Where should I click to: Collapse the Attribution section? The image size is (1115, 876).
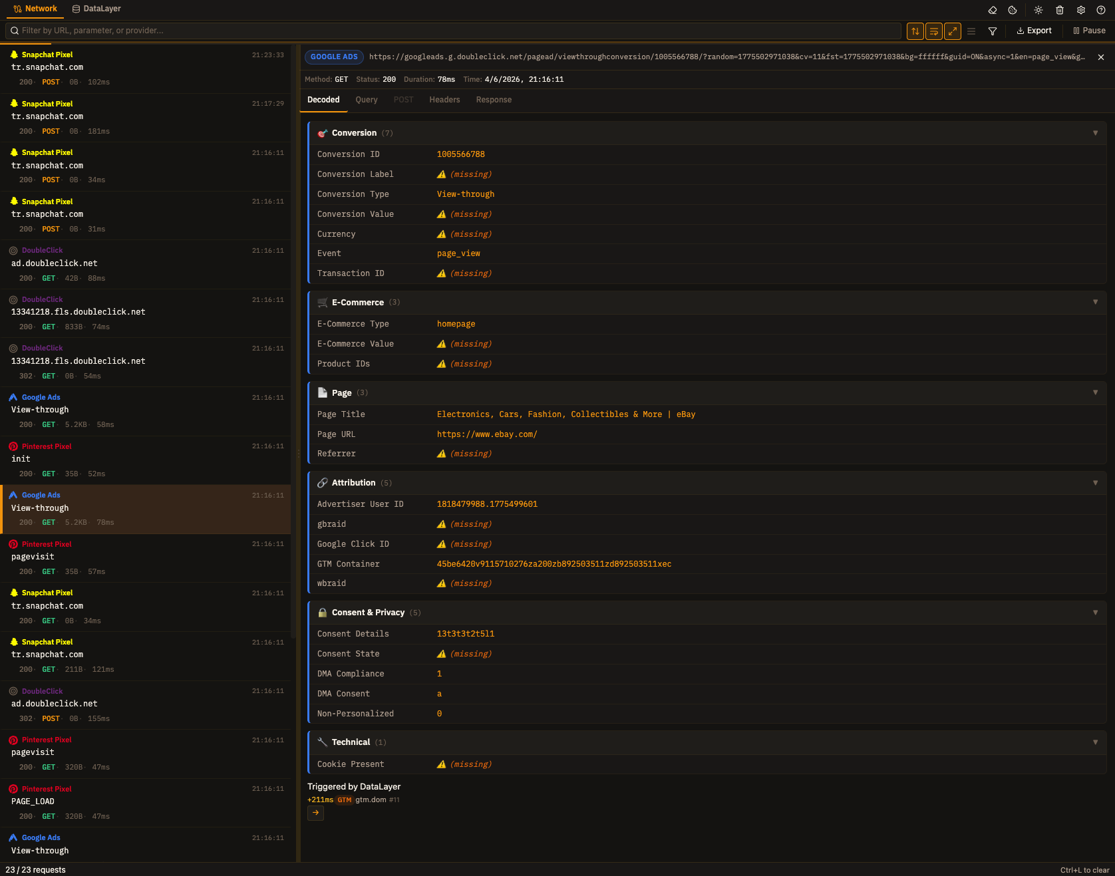coord(1096,483)
